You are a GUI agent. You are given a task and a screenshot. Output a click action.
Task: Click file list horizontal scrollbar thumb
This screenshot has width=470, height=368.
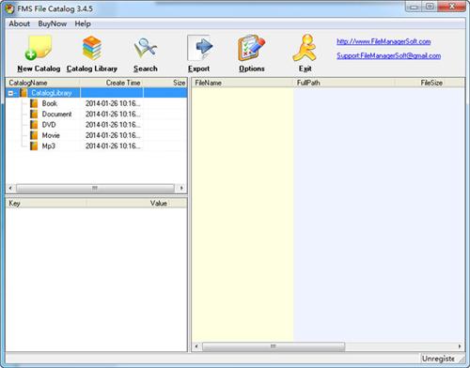(x=274, y=346)
